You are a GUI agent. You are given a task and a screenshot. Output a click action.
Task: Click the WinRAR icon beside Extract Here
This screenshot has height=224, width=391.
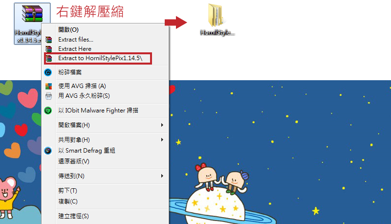coord(48,49)
